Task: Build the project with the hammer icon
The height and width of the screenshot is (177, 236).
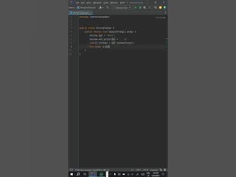Action: (x=108, y=7)
